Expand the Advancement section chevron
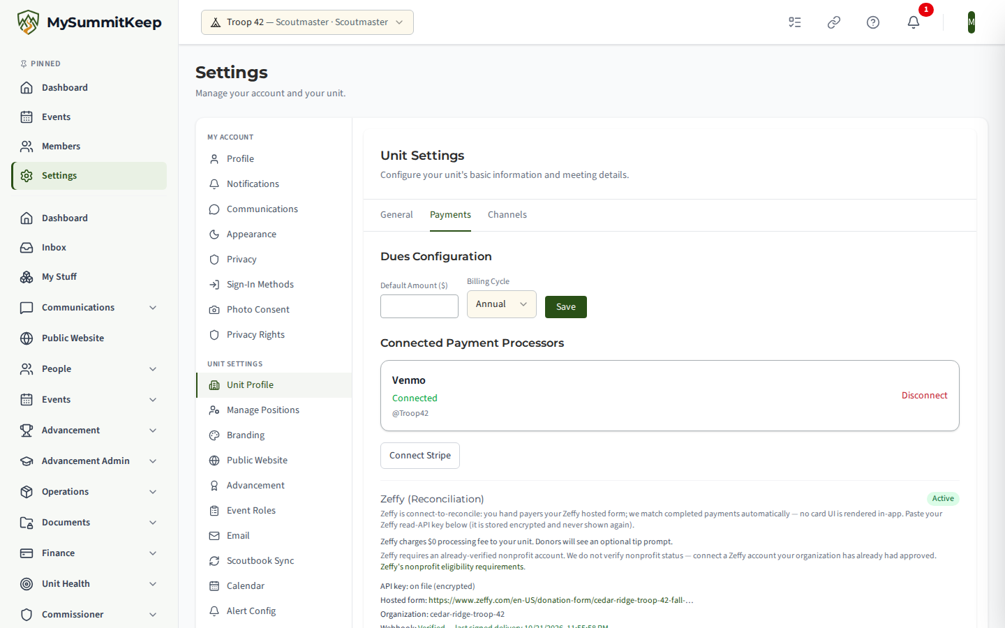Screen dimensions: 1005x628 coord(153,431)
